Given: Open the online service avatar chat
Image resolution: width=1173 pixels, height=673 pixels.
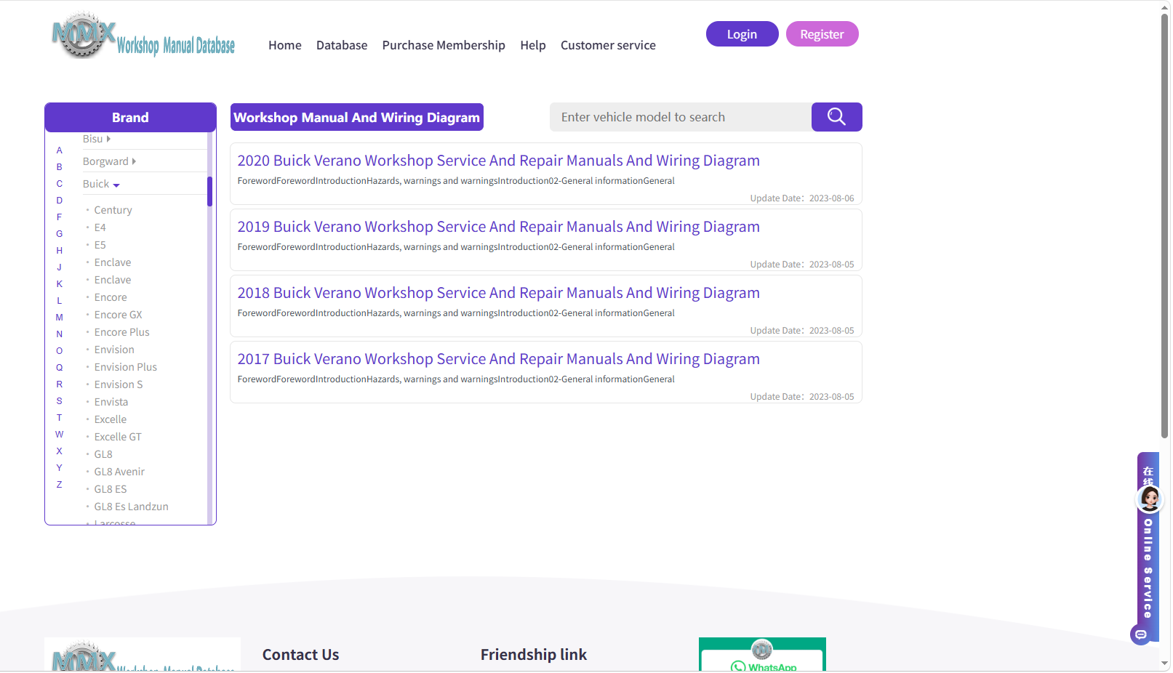Looking at the screenshot, I should coord(1150,499).
